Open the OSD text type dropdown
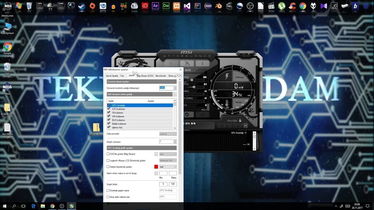Image resolution: width=374 pixels, height=210 pixels. [x=168, y=154]
